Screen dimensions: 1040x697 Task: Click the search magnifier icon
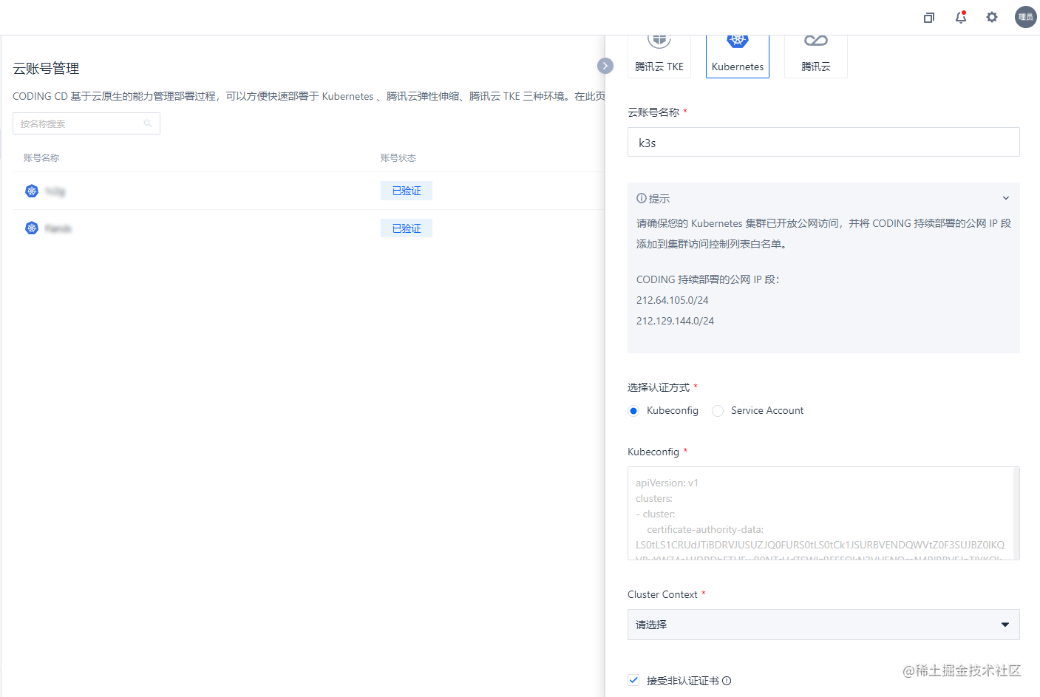148,123
